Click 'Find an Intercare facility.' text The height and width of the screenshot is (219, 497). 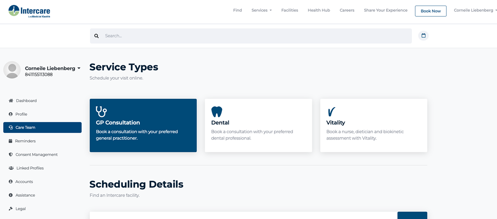click(114, 195)
